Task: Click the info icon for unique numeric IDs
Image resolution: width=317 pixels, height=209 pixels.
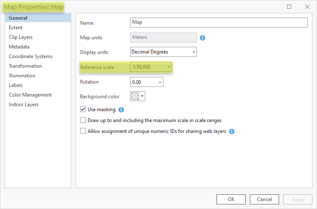Action: tap(232, 131)
